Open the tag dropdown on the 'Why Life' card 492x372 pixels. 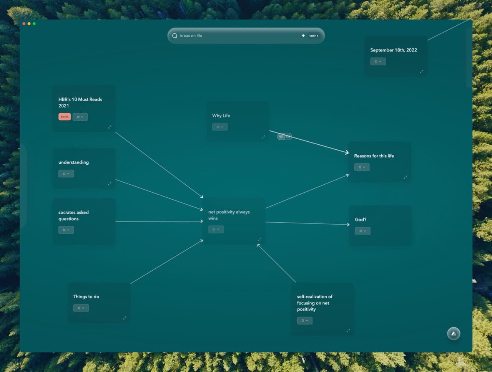pos(219,127)
